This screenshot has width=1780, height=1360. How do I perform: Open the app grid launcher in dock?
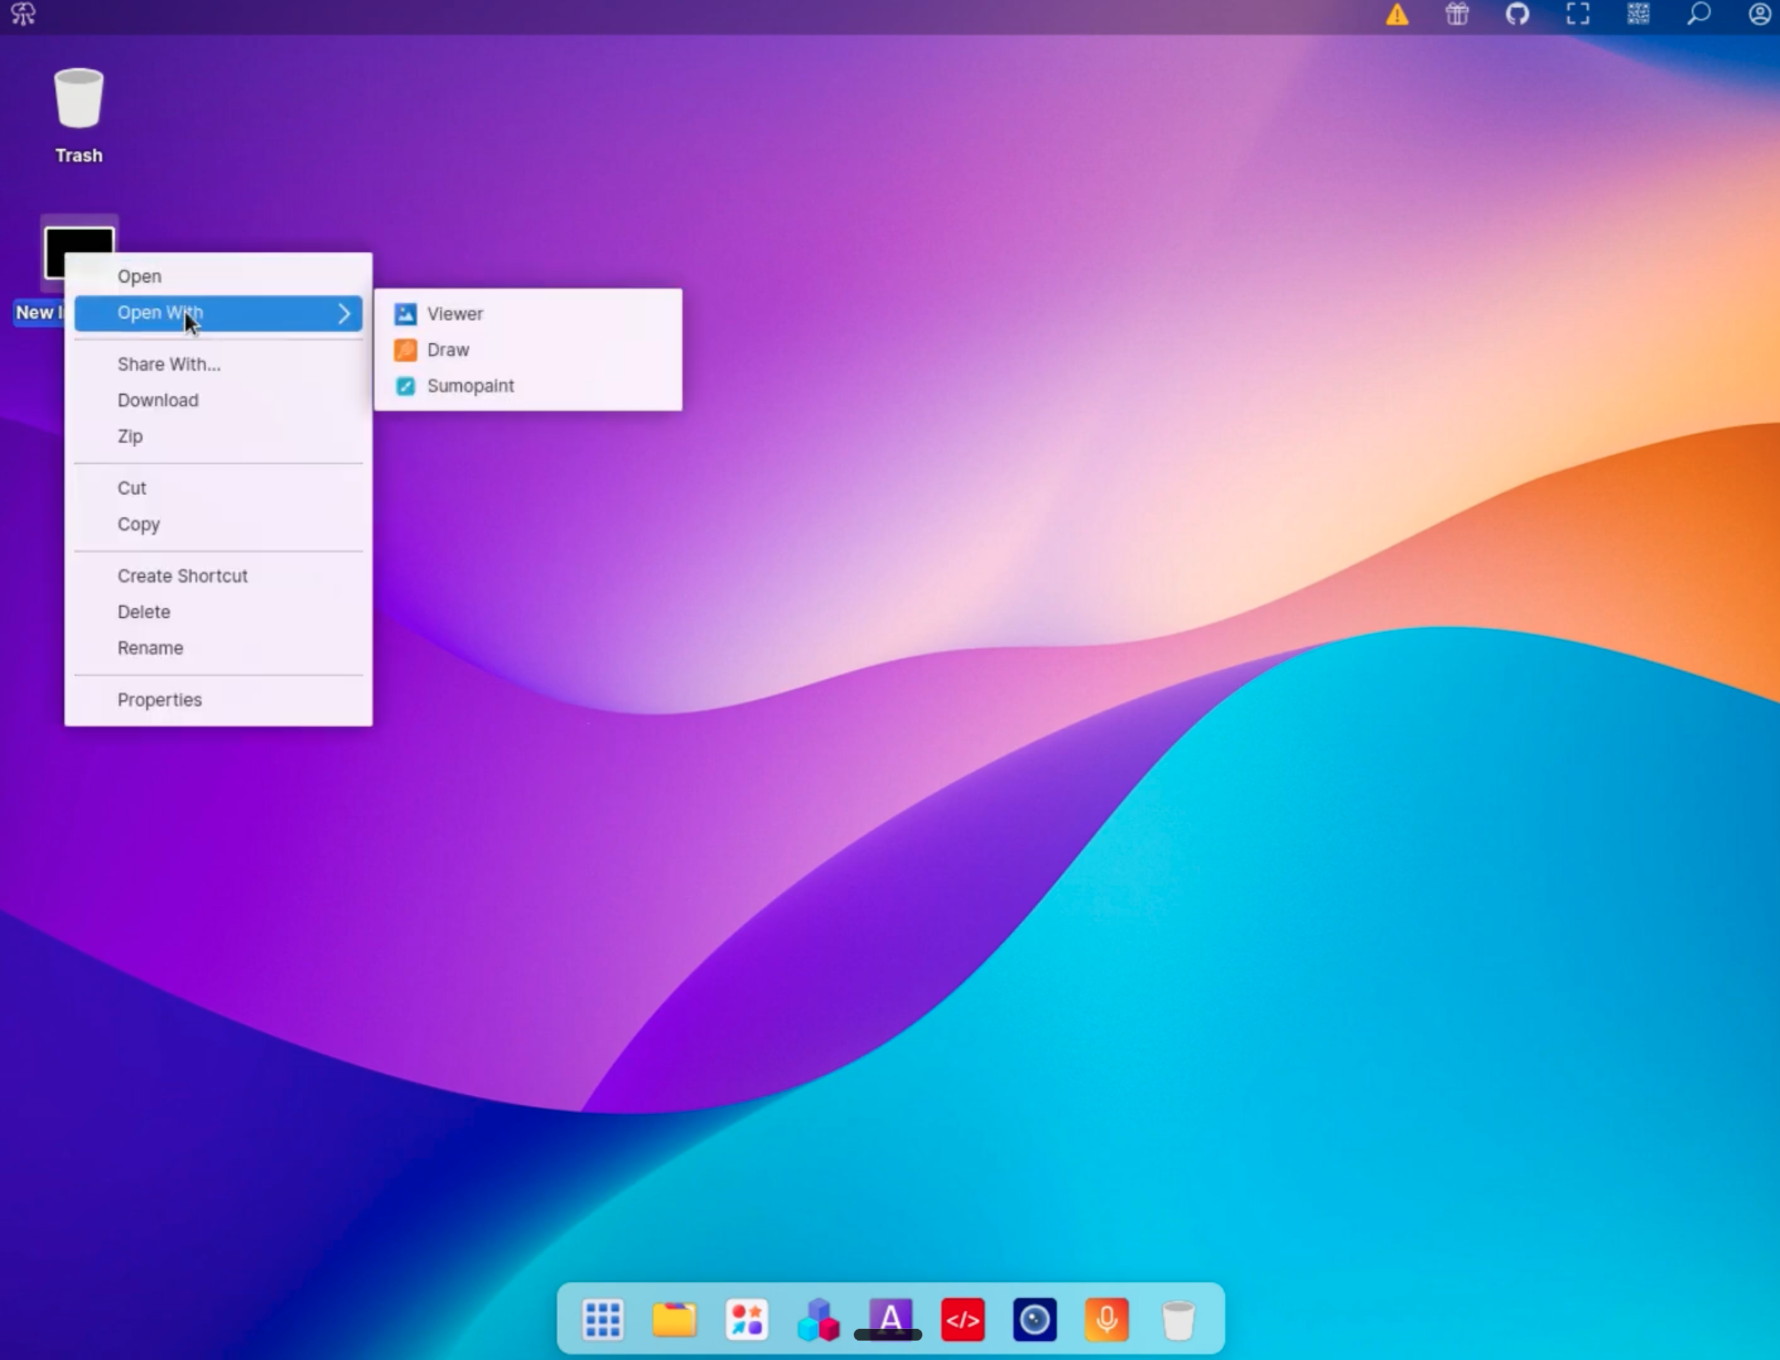point(602,1320)
